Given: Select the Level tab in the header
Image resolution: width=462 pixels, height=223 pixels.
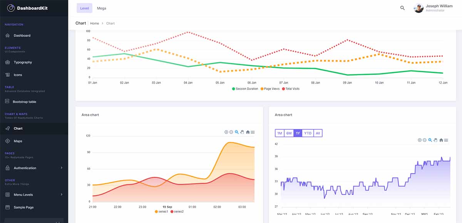Looking at the screenshot, I should click(x=84, y=8).
